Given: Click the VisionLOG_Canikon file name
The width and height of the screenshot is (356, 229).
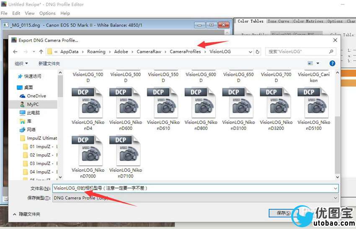Looking at the screenshot, I should tap(314, 77).
